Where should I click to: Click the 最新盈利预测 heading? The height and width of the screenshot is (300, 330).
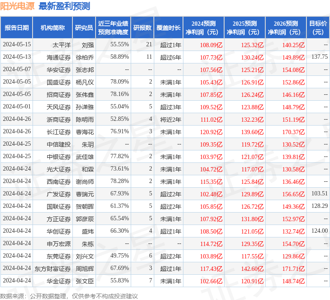64,6
